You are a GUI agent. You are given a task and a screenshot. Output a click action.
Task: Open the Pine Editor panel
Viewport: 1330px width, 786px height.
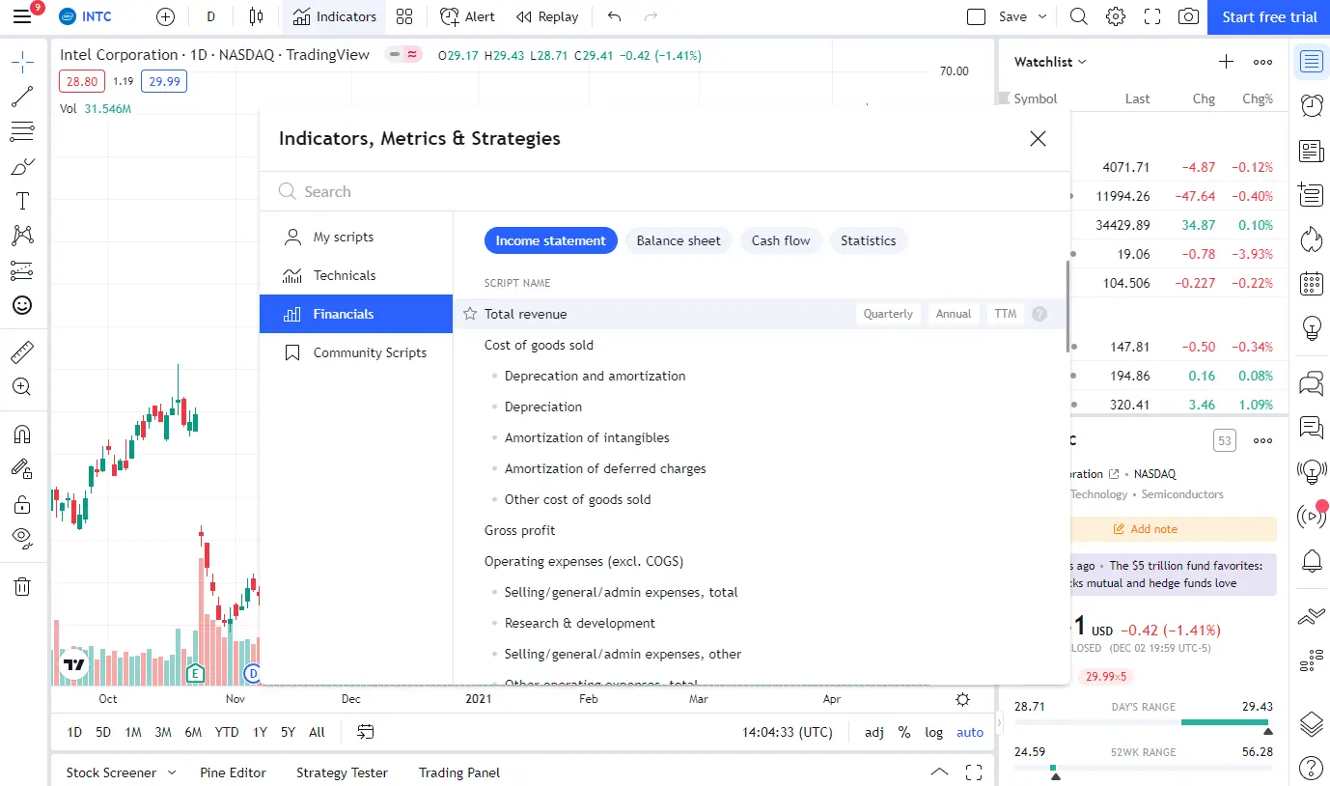pos(233,772)
